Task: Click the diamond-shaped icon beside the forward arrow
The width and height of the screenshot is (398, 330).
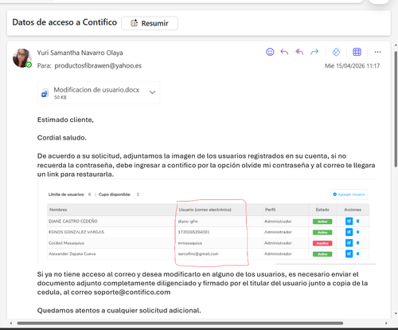Action: (x=336, y=52)
